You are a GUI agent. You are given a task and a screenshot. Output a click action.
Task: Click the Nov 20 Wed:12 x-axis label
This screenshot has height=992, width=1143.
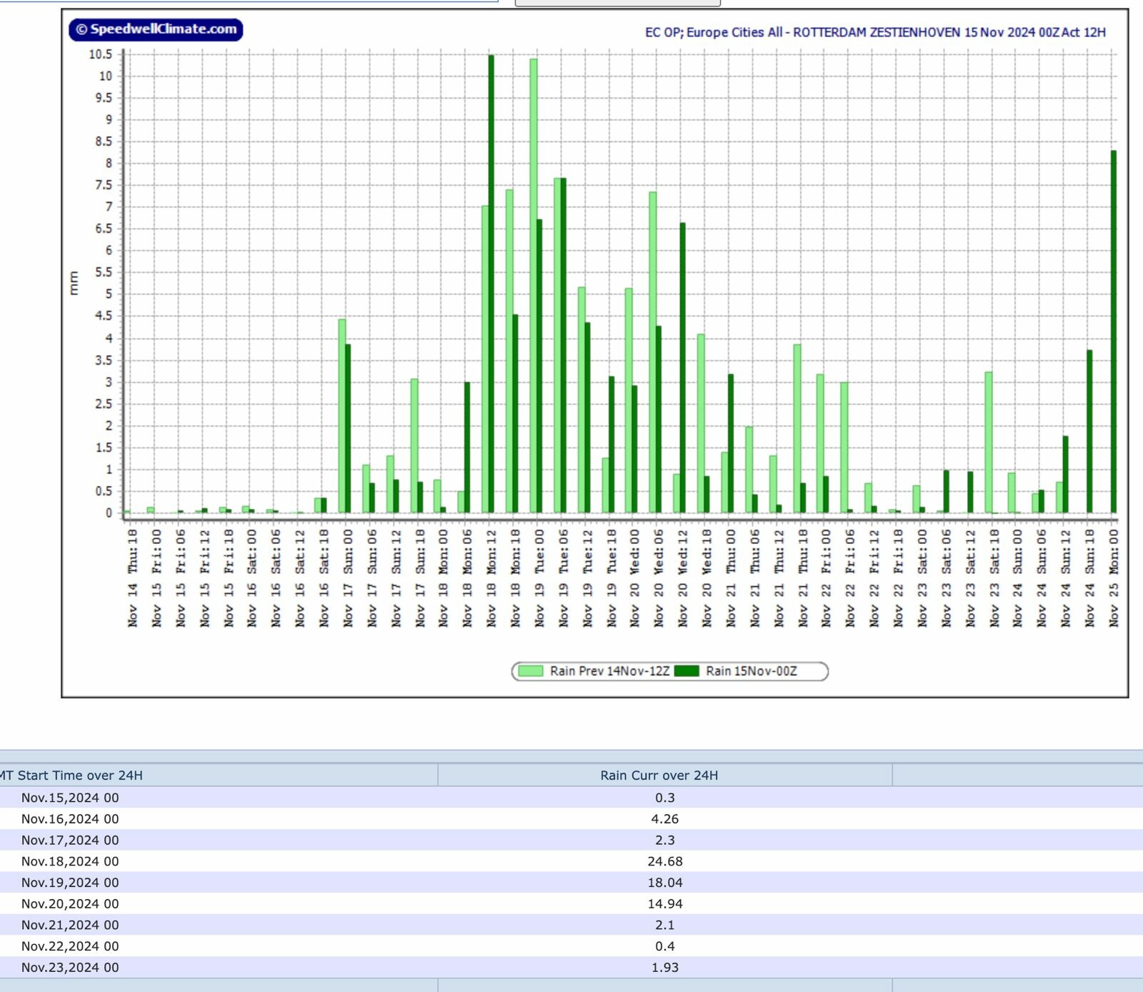point(682,578)
